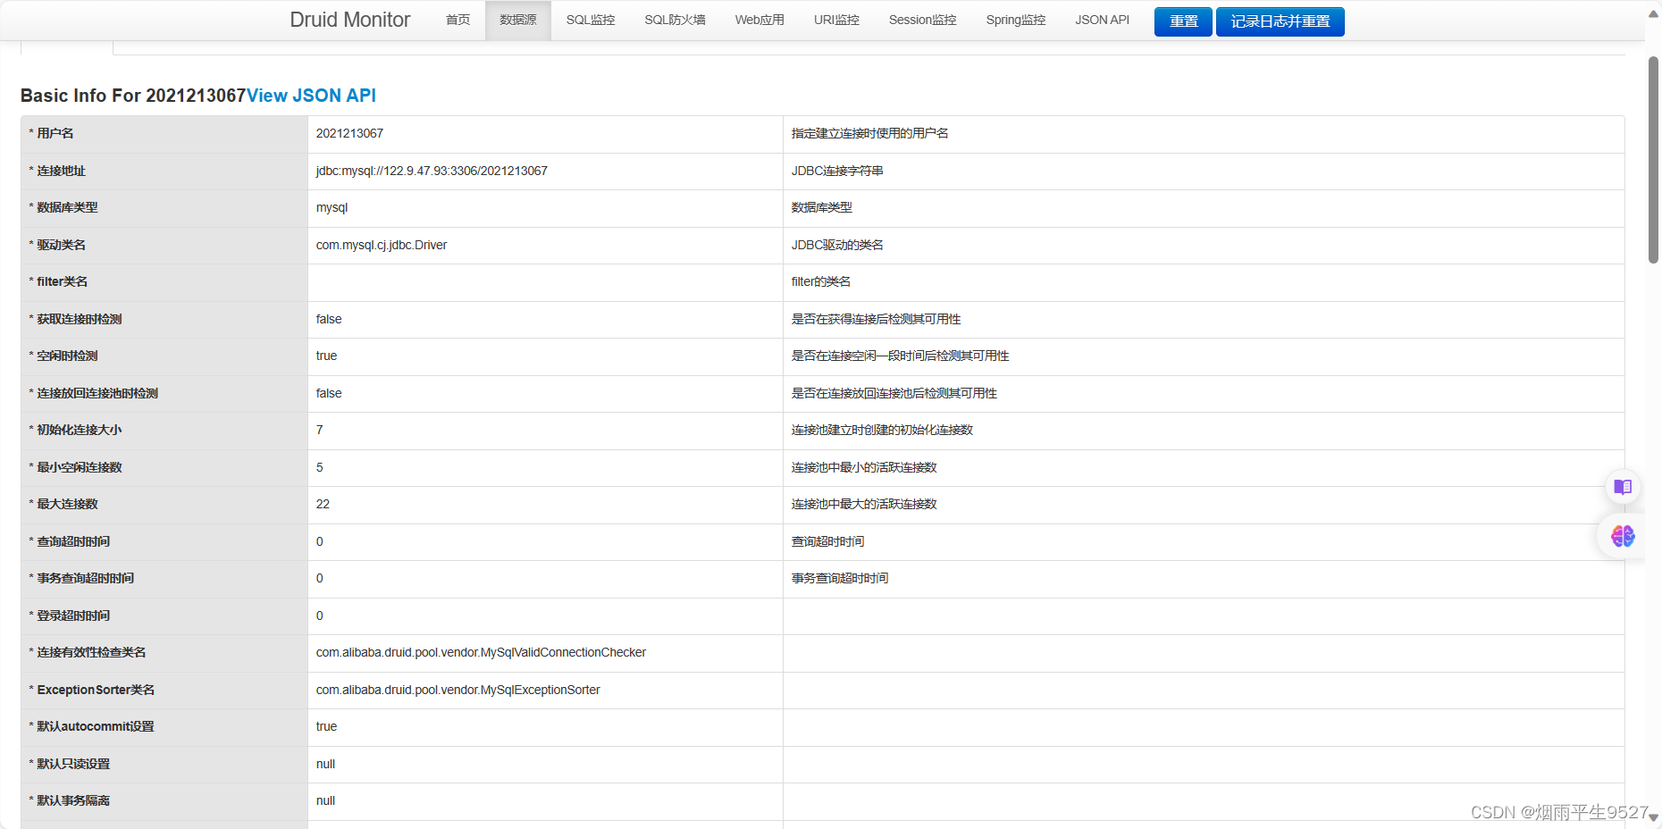The width and height of the screenshot is (1662, 829).
Task: Click the scroll-up arrow on the scrollbar
Action: (x=1652, y=13)
